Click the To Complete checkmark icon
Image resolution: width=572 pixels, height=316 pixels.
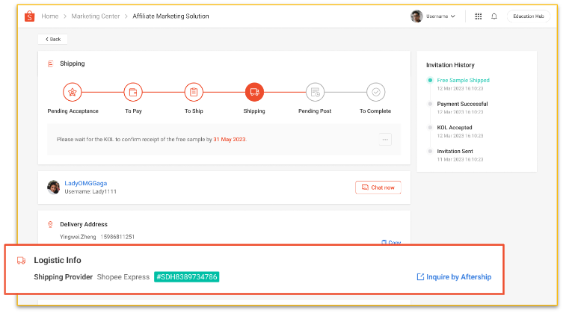click(375, 92)
